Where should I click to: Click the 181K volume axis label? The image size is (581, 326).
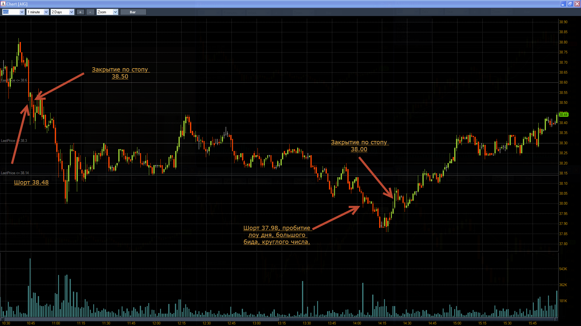point(563,301)
